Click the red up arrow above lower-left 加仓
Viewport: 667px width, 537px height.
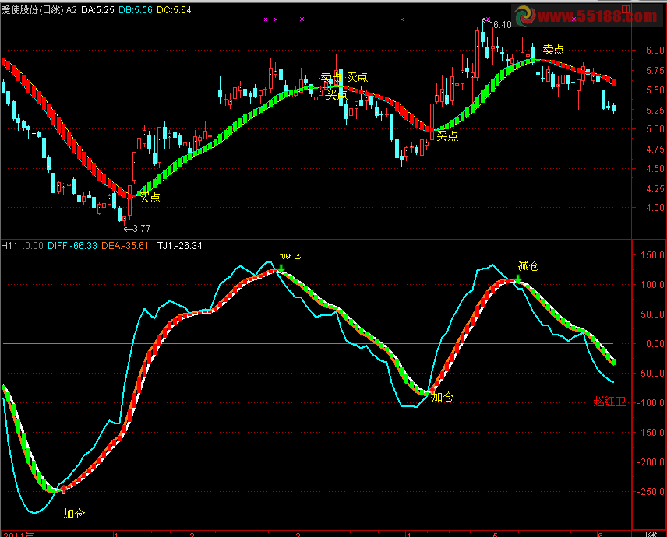64,490
